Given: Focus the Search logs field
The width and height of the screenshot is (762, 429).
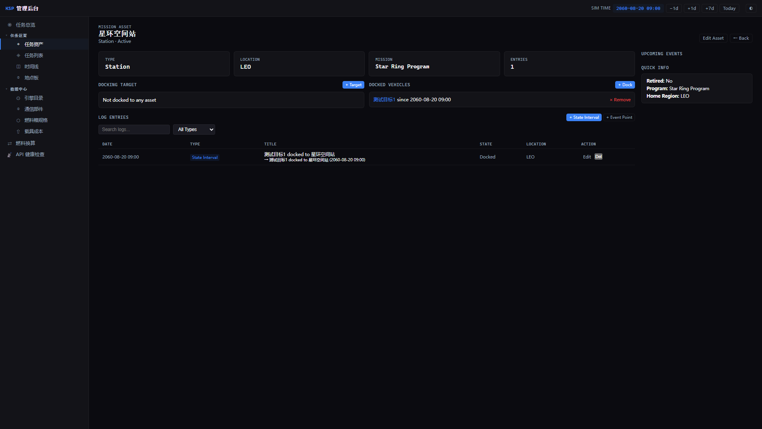Looking at the screenshot, I should pos(134,129).
